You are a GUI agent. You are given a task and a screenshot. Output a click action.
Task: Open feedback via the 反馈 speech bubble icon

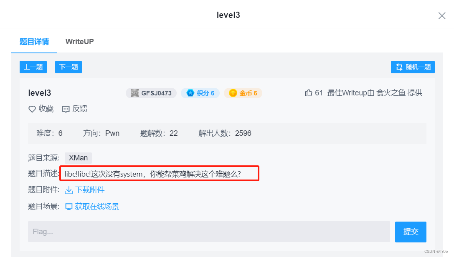[x=66, y=109]
